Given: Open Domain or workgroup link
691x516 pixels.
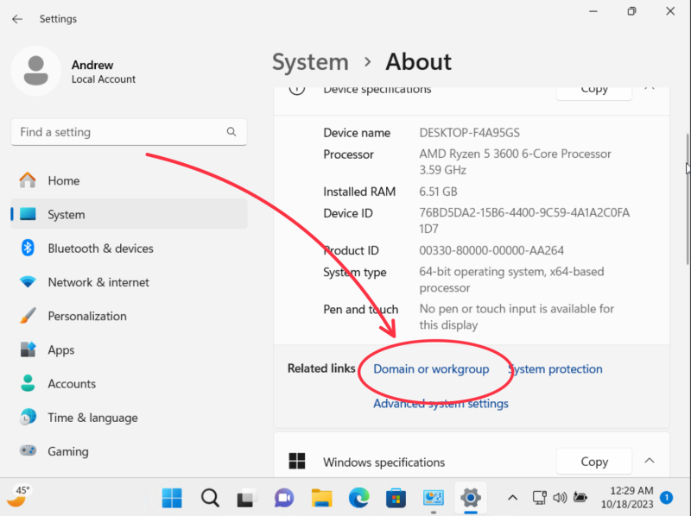Looking at the screenshot, I should pos(432,368).
